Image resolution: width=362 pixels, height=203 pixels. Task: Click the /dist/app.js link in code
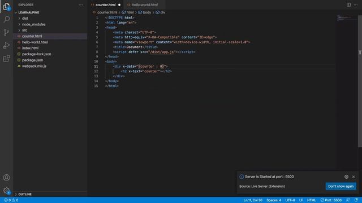tap(162, 52)
